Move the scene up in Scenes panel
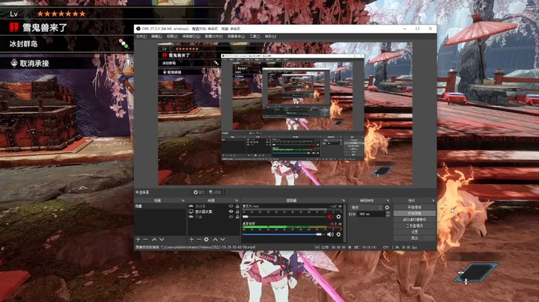This screenshot has height=302, width=539. (154, 239)
